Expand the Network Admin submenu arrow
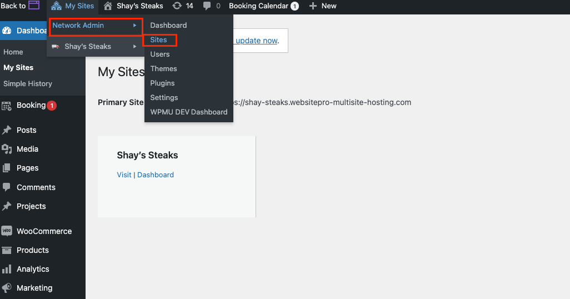Image resolution: width=570 pixels, height=299 pixels. click(x=134, y=26)
